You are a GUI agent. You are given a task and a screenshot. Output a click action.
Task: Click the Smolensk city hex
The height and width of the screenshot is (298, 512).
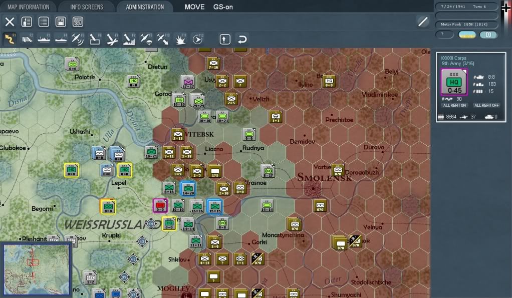point(313,189)
